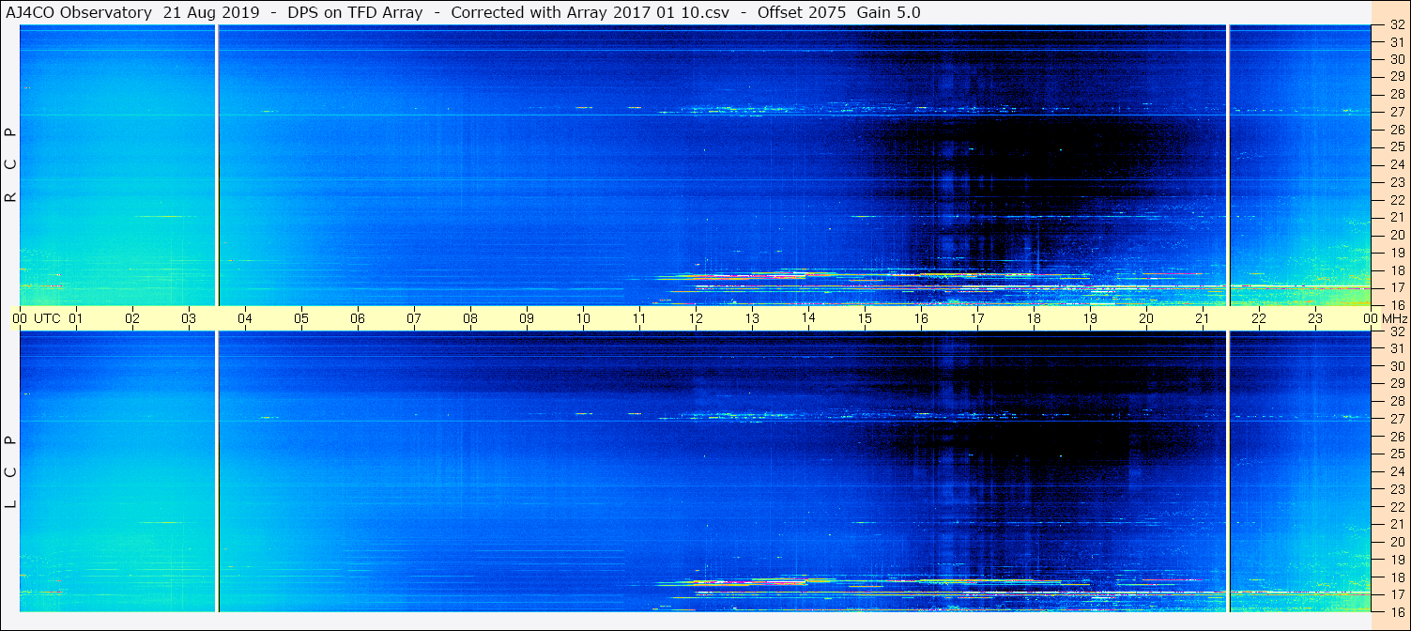This screenshot has width=1411, height=631.
Task: Click the '00' hour label beside 'MHz'
Action: [x=1371, y=318]
